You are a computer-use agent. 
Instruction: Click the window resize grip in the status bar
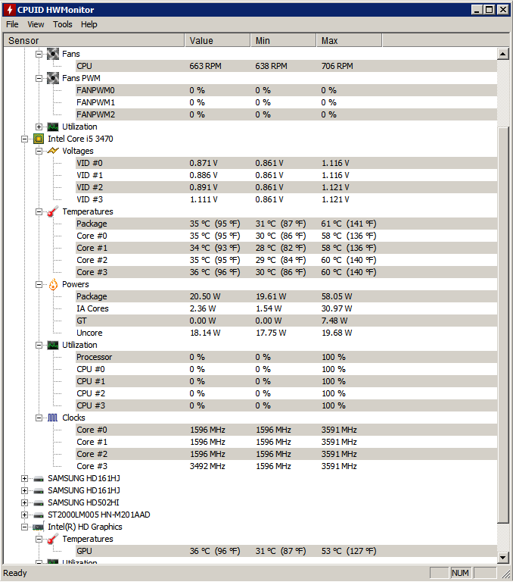[506, 574]
